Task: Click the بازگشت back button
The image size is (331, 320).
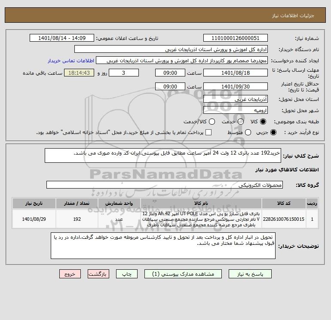Action: point(98,274)
